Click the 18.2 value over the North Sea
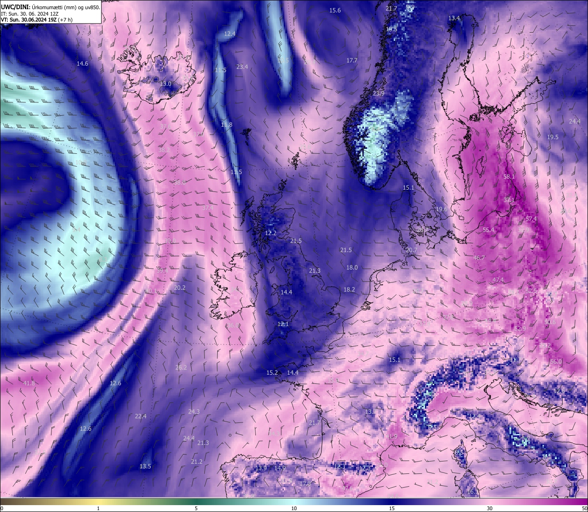The height and width of the screenshot is (512, 588). [349, 290]
